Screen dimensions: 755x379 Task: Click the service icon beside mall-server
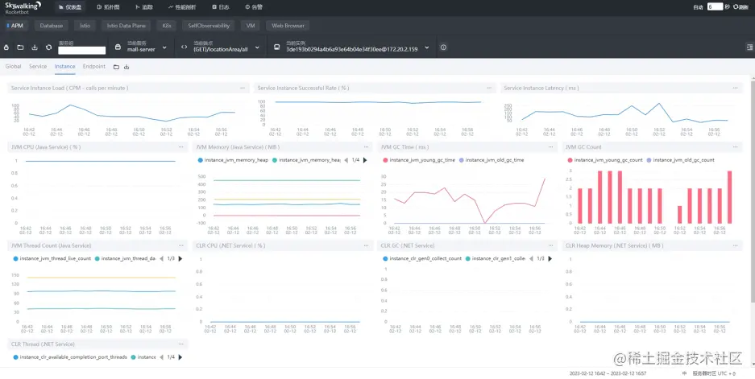[x=118, y=47]
